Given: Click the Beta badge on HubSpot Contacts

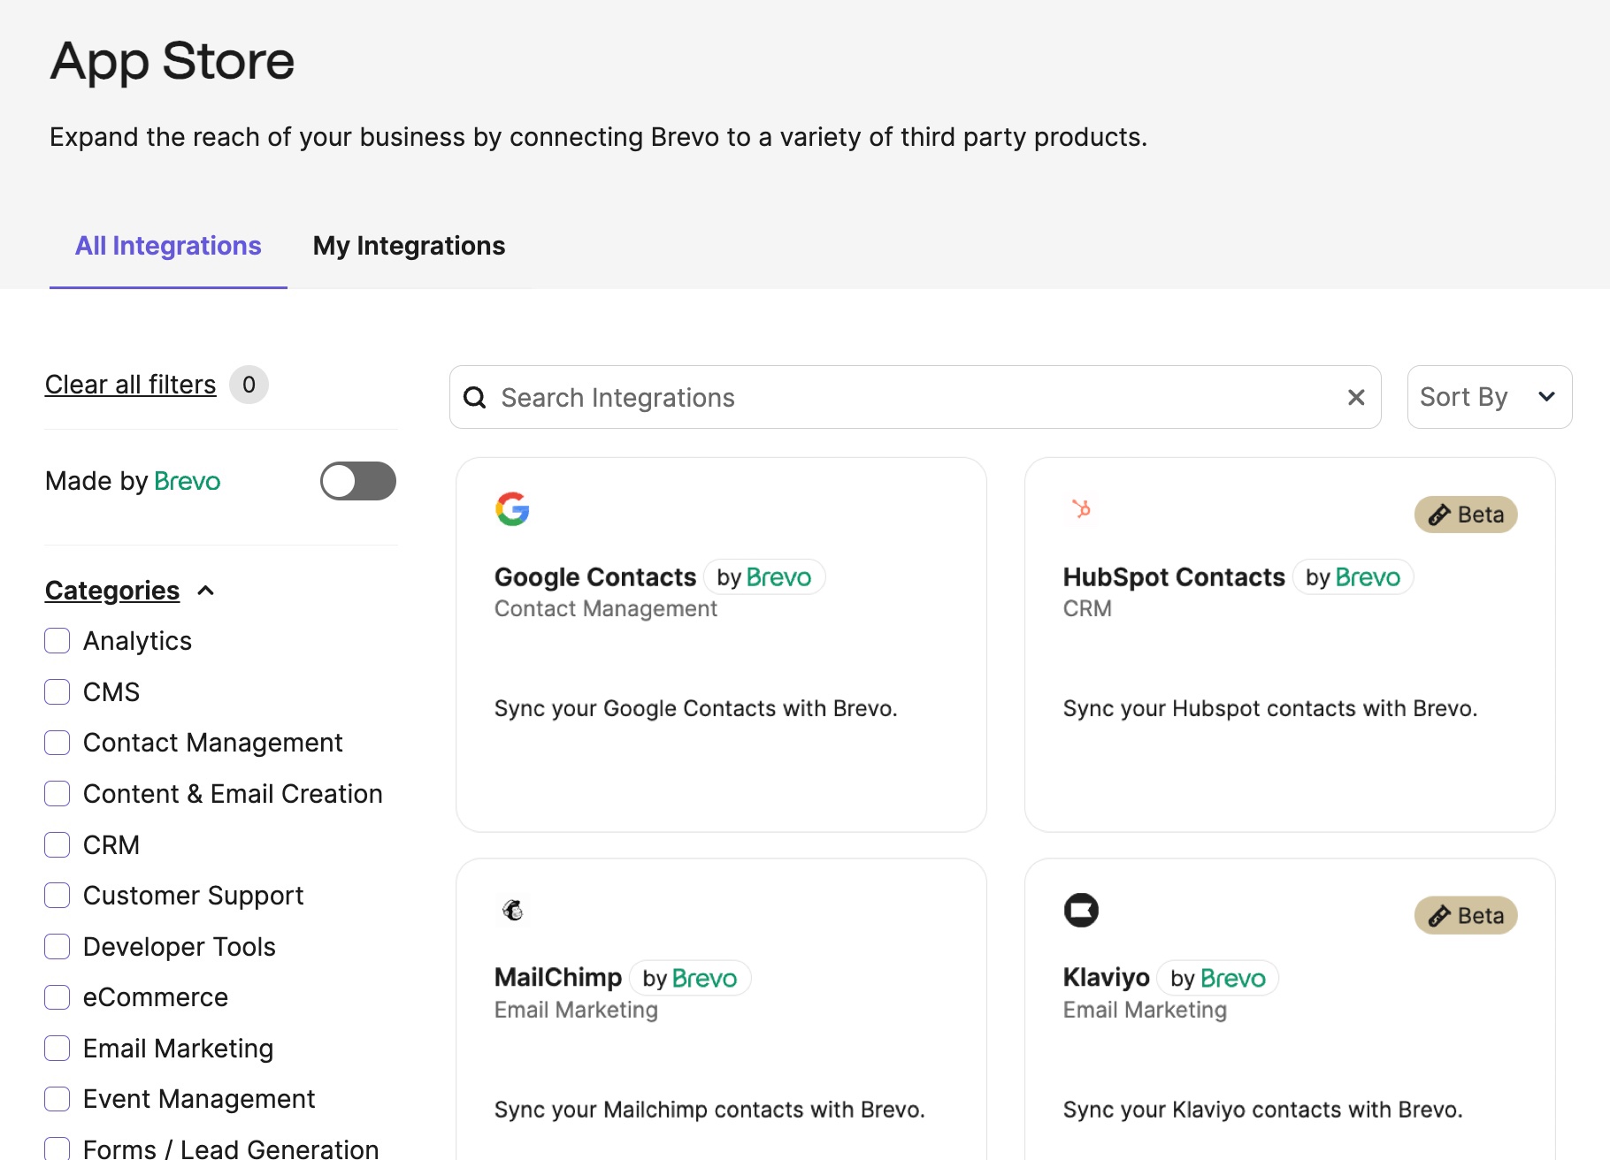Looking at the screenshot, I should tap(1466, 515).
